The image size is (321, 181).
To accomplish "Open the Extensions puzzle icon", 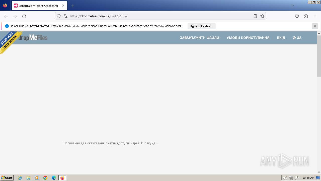I will pos(306,16).
